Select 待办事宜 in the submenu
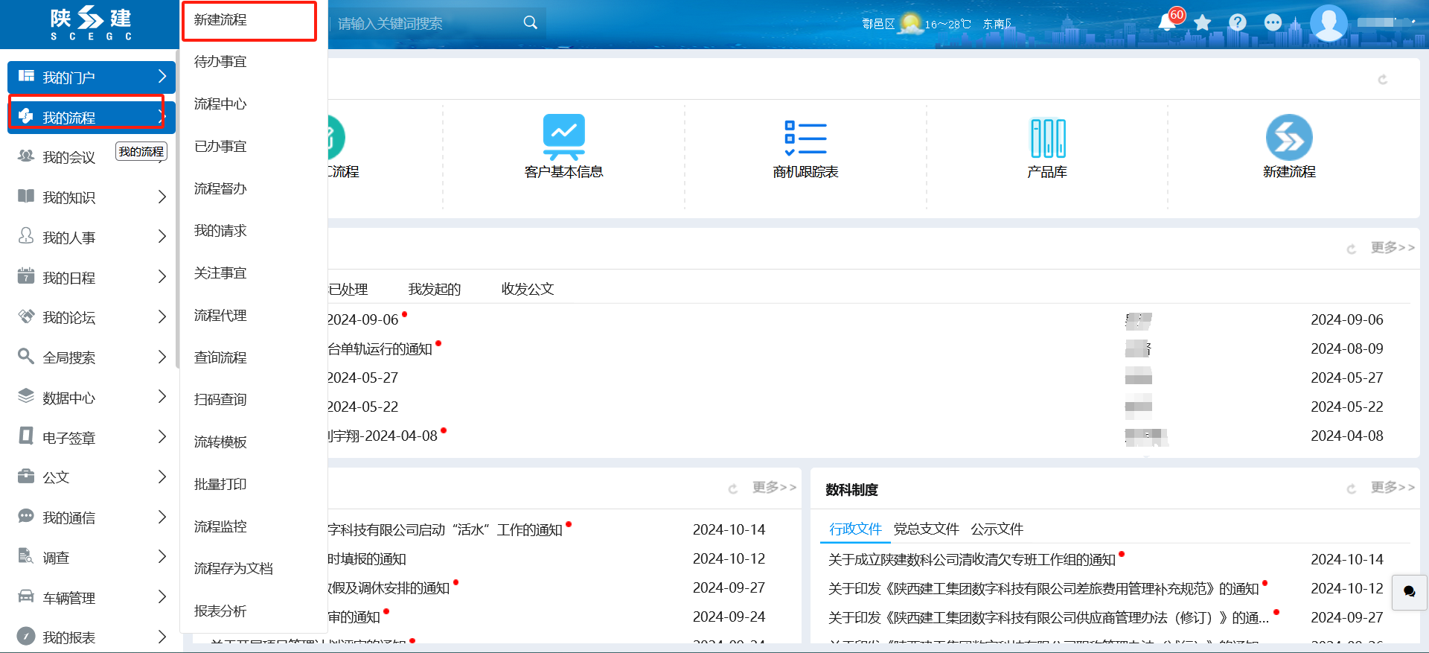This screenshot has height=653, width=1429. (220, 62)
